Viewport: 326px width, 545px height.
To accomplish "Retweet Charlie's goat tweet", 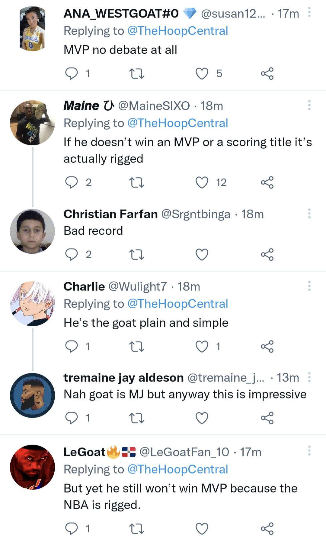I will (x=137, y=347).
